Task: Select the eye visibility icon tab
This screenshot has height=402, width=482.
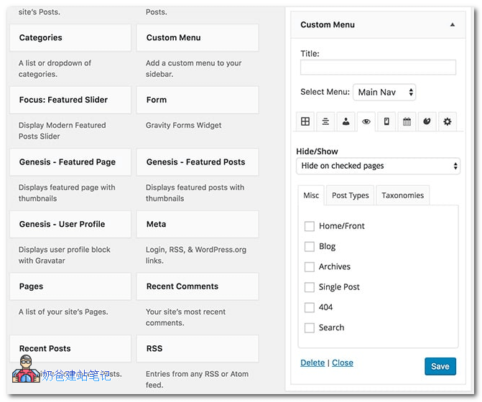Action: (x=366, y=122)
